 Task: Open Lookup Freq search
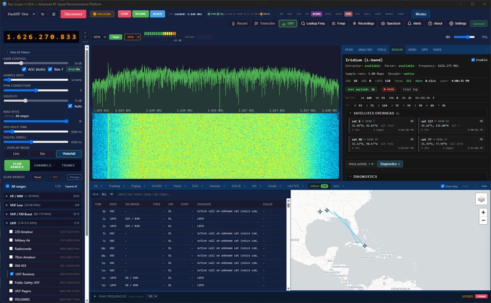[x=313, y=24]
